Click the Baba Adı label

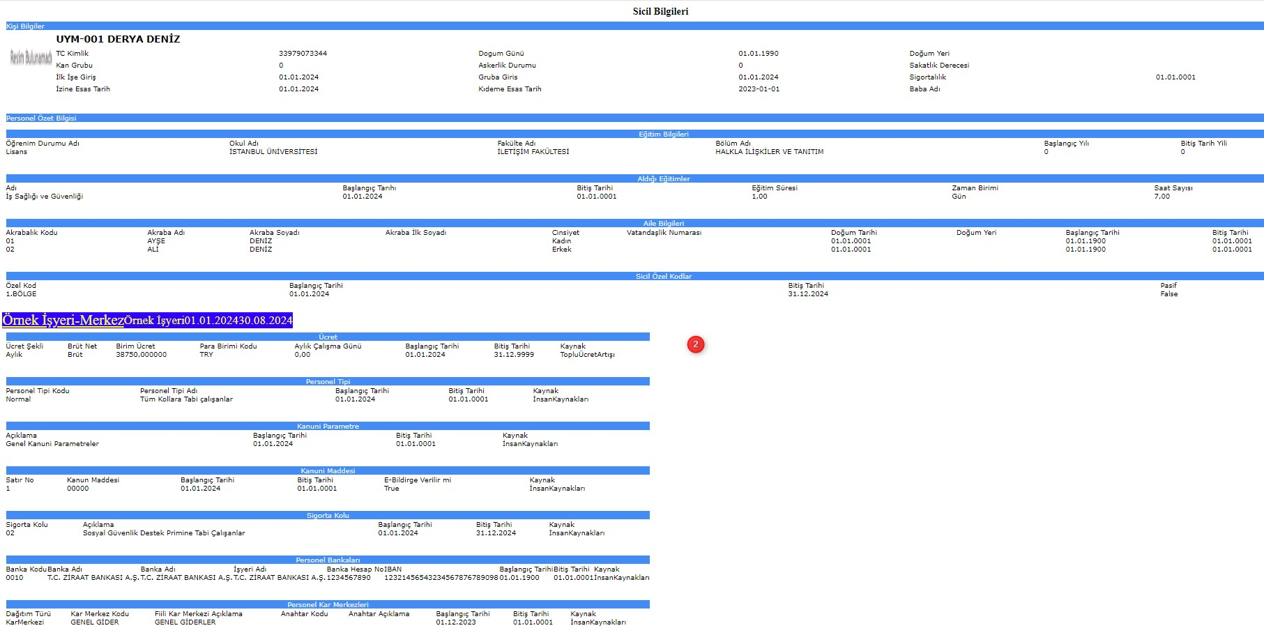pos(924,89)
